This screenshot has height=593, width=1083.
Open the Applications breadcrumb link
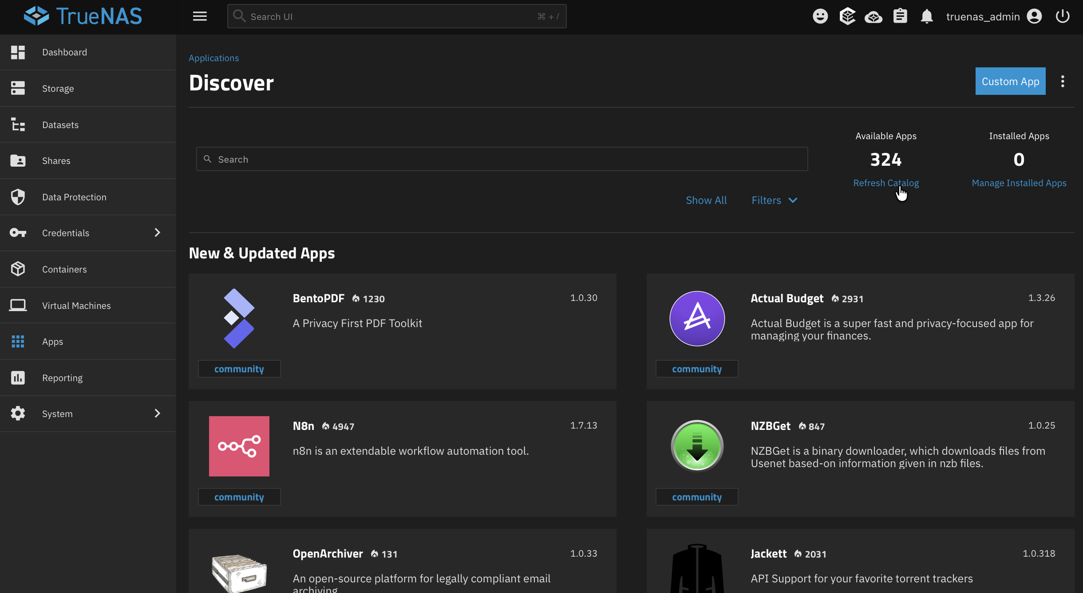[213, 58]
